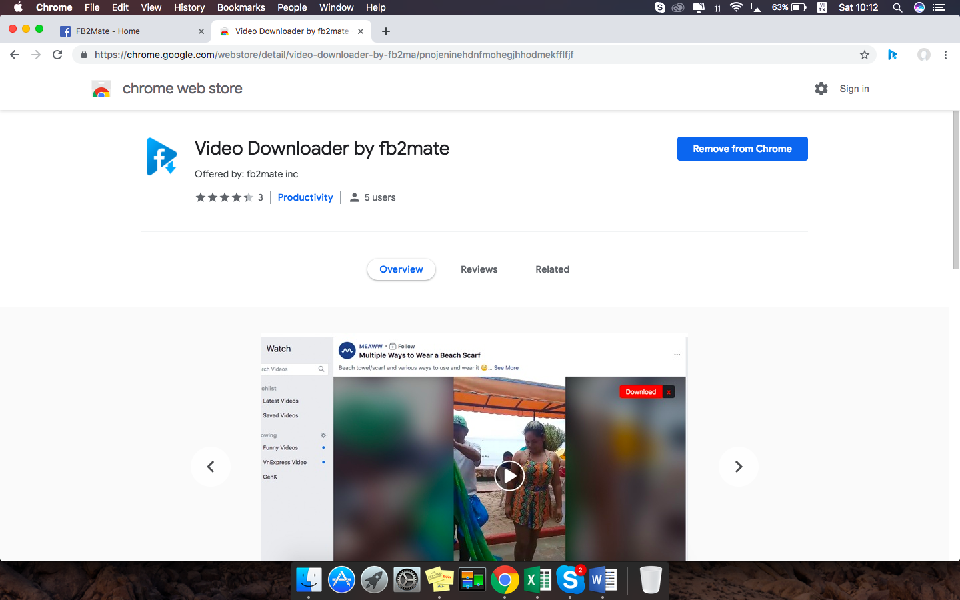Viewport: 960px width, 600px height.
Task: Click Remove from Chrome button
Action: pyautogui.click(x=742, y=149)
